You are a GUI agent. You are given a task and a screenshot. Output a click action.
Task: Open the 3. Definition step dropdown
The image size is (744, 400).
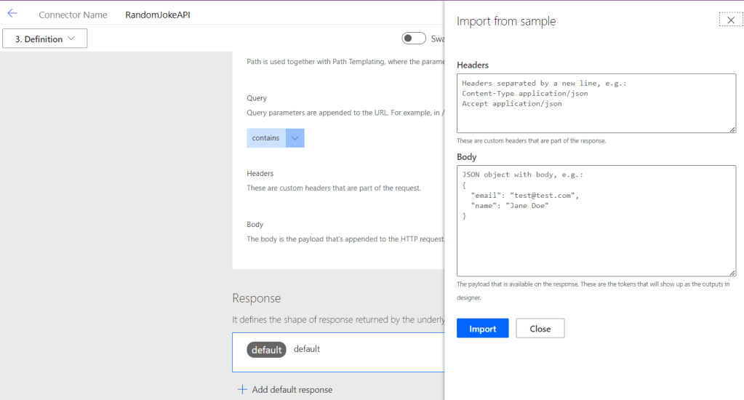[x=45, y=39]
